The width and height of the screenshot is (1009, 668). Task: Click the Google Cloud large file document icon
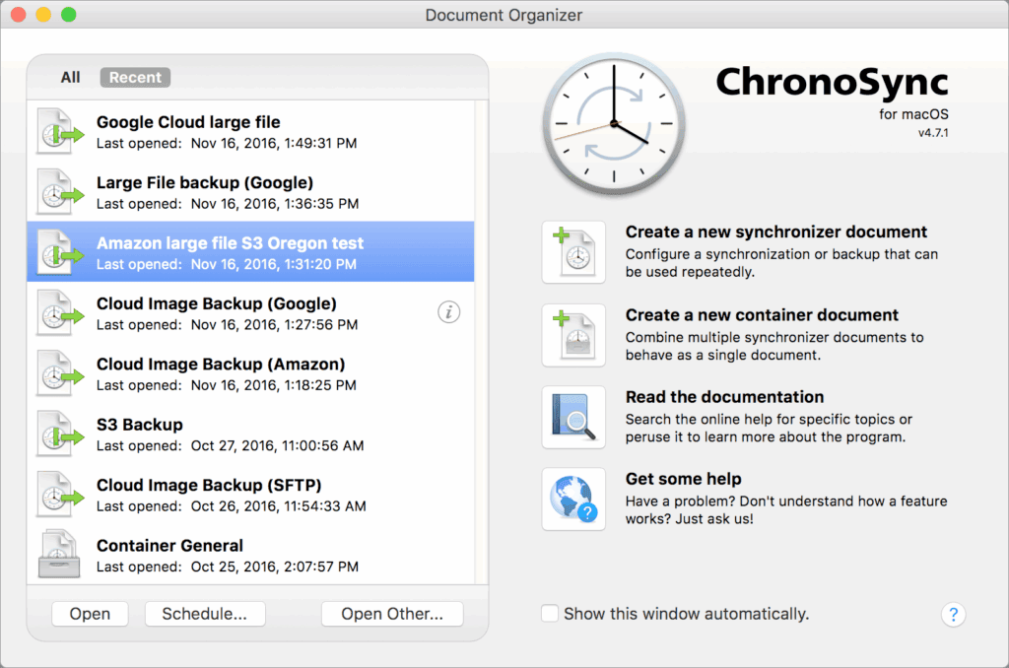click(59, 132)
